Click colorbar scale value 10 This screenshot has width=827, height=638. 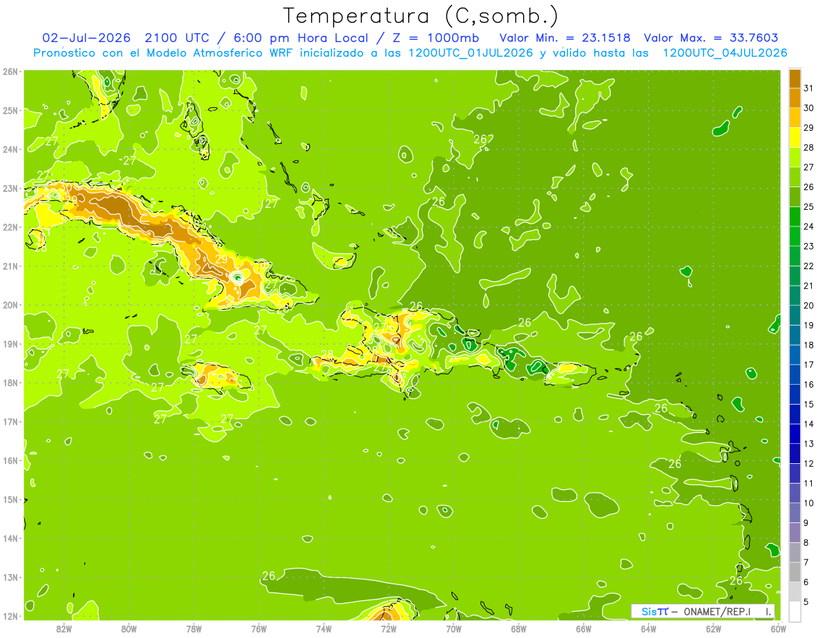tap(808, 503)
